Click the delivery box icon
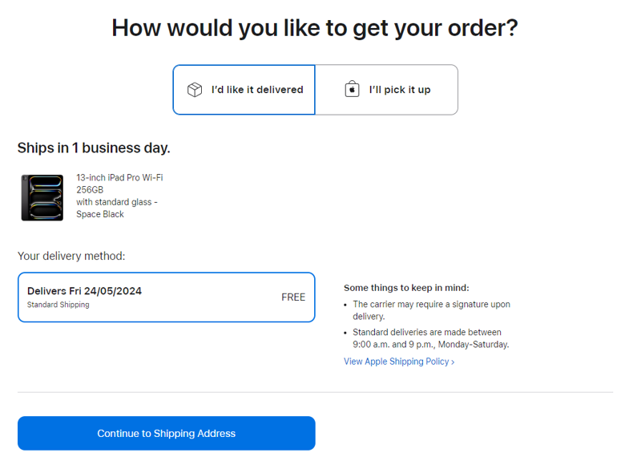This screenshot has height=457, width=629. coord(195,90)
